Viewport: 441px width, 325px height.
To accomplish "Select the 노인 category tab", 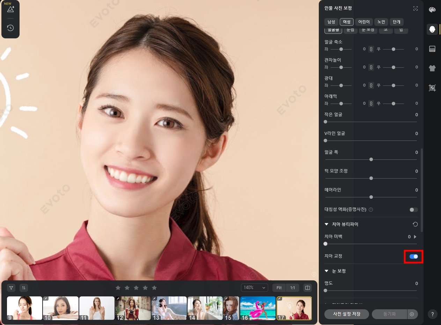I will click(x=381, y=22).
